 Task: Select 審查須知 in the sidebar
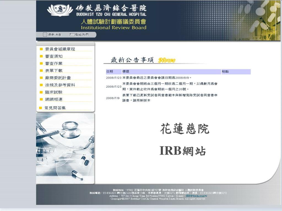pos(54,56)
